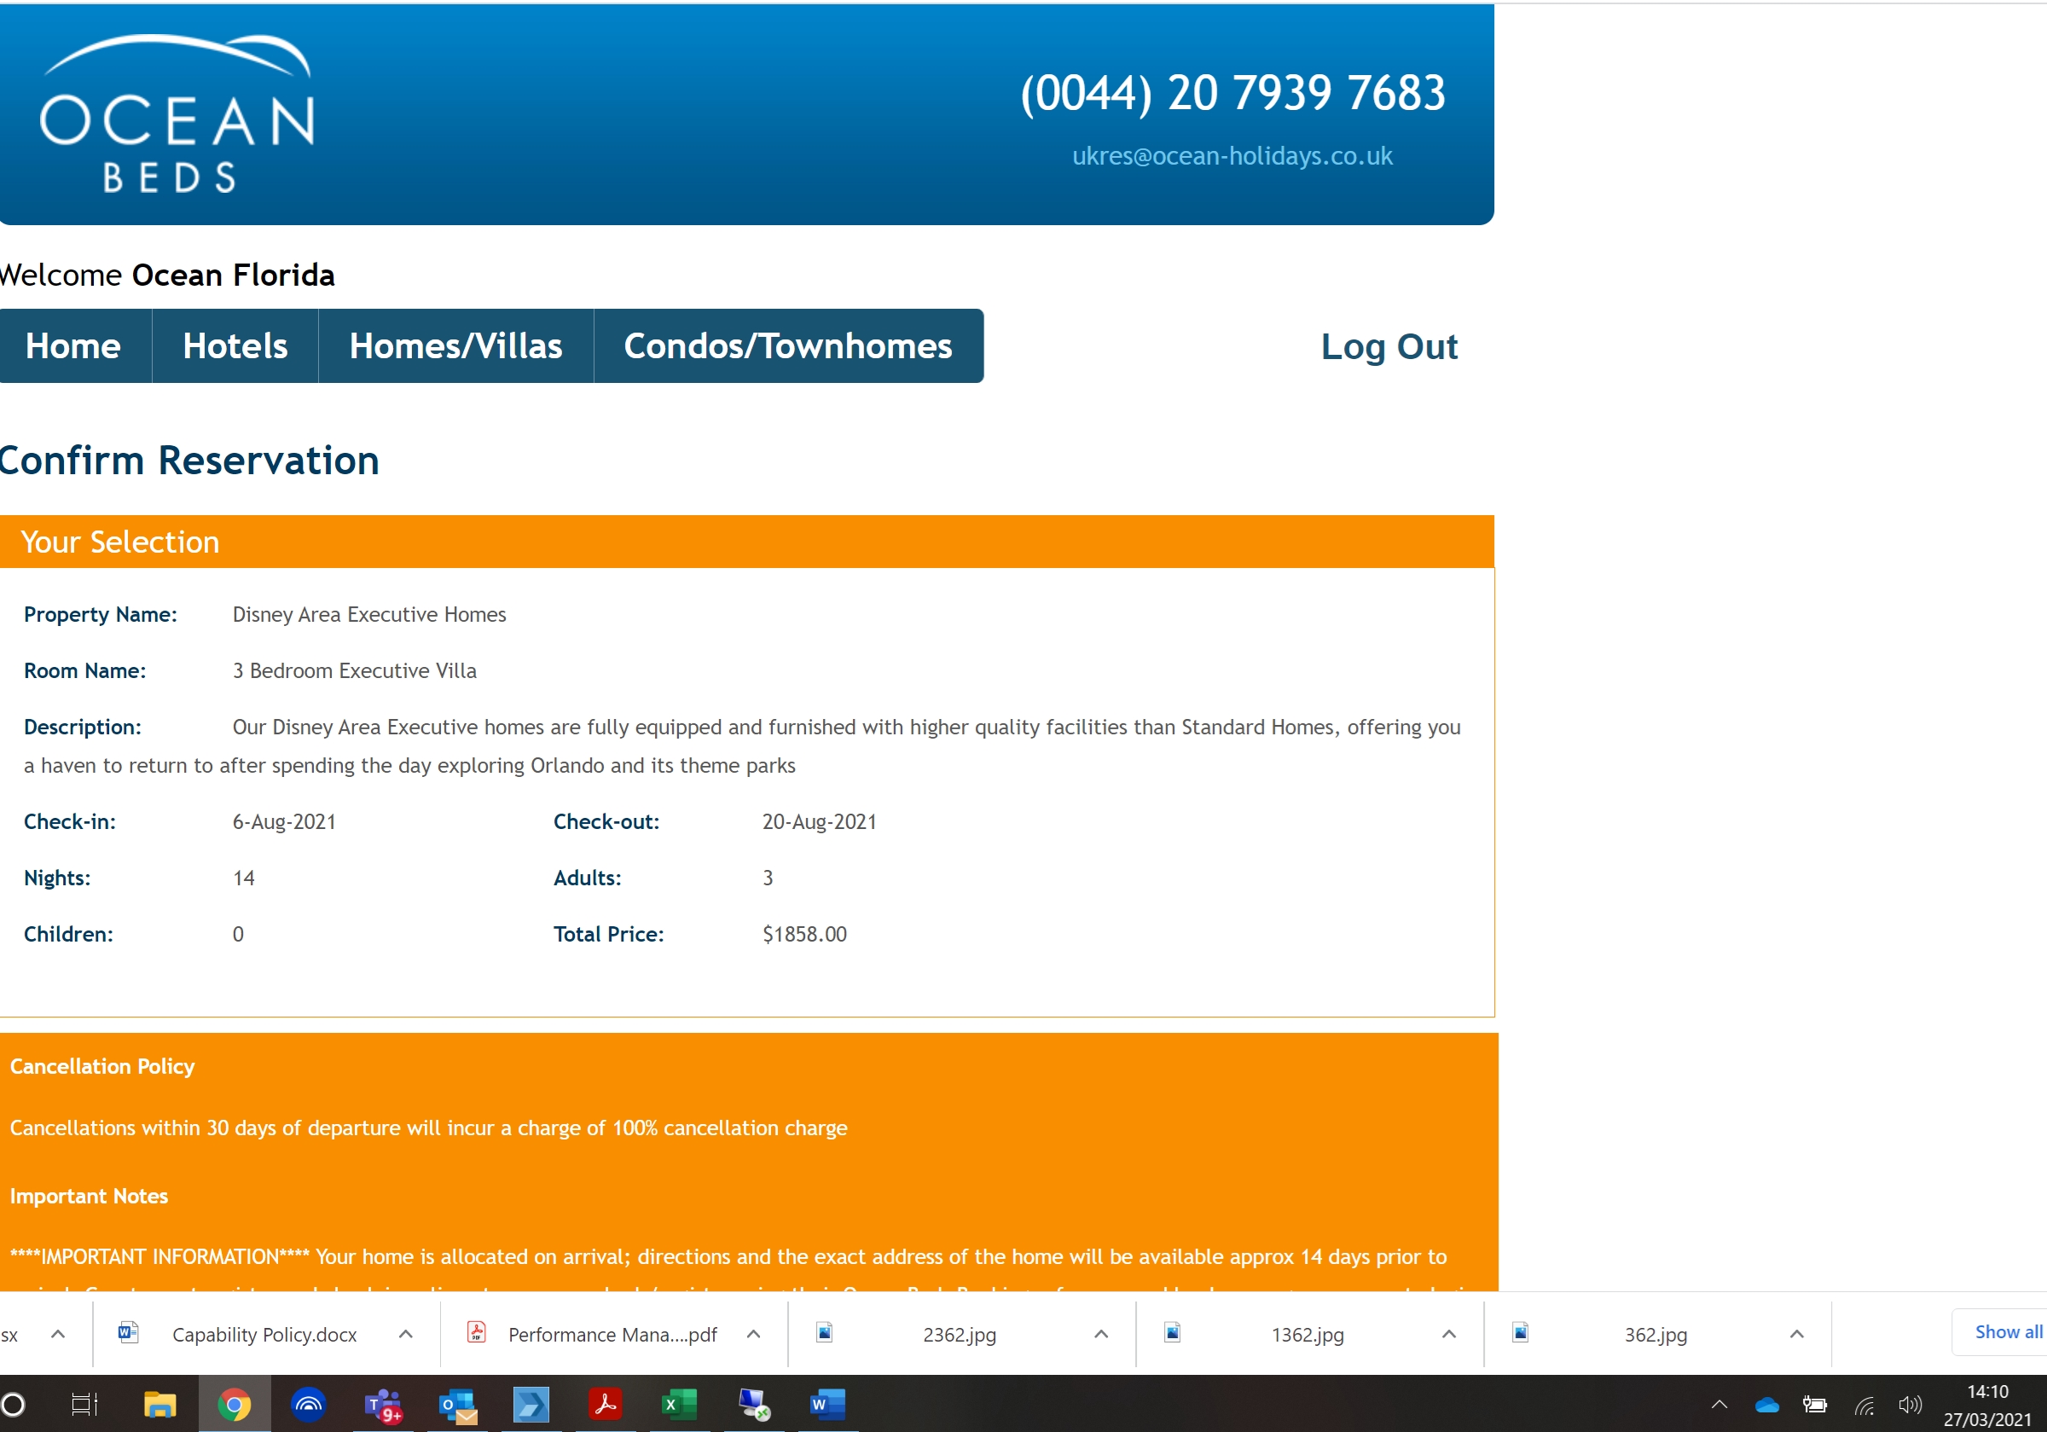Open Microsoft Teams from the taskbar

[x=383, y=1406]
